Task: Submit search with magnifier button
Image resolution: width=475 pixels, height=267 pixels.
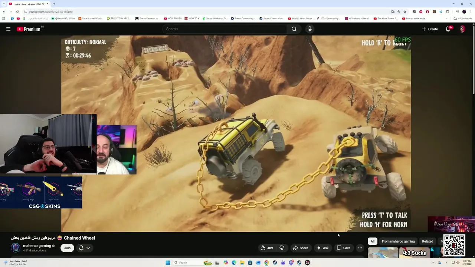Action: 294,29
